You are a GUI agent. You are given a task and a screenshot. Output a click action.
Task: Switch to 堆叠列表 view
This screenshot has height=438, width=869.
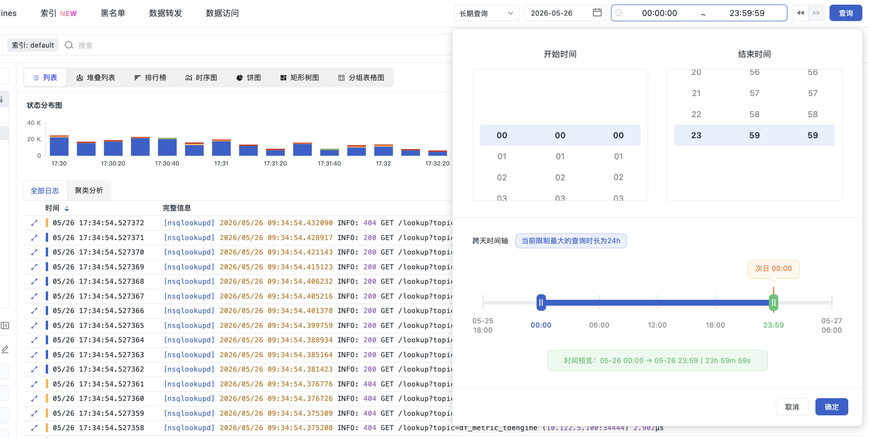point(96,78)
